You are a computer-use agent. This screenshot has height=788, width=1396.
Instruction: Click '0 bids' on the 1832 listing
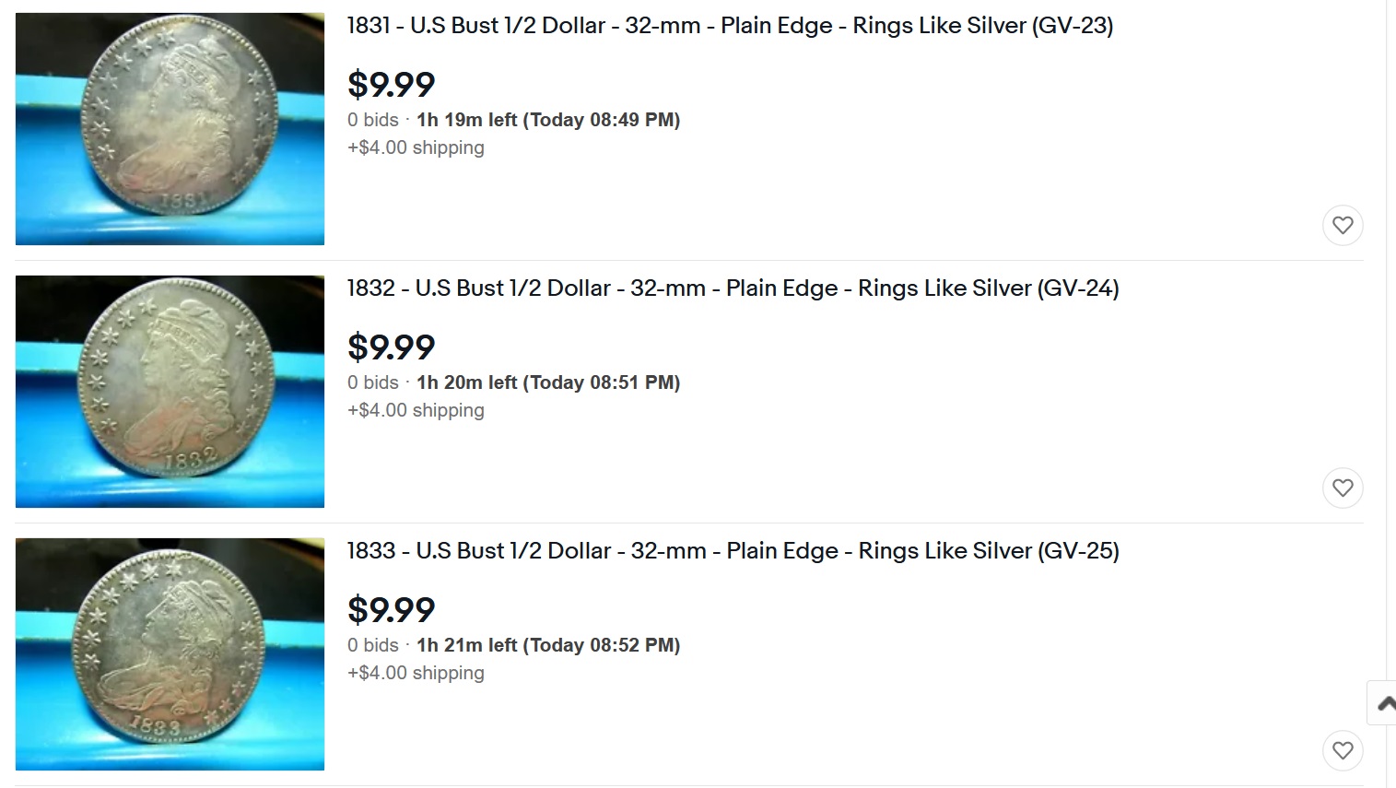click(373, 382)
